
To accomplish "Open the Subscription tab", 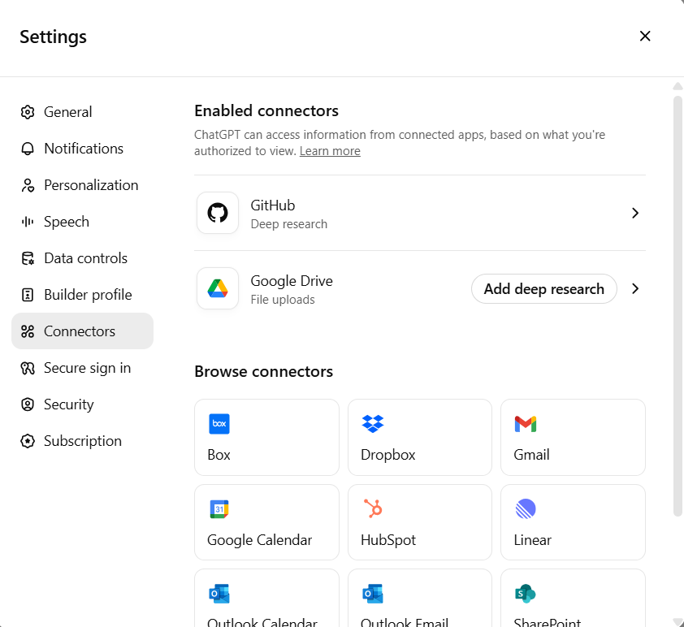I will pyautogui.click(x=82, y=441).
